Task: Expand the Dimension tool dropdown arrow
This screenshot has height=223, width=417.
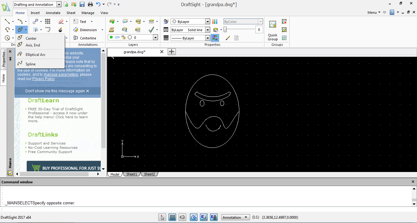Action: [102, 30]
